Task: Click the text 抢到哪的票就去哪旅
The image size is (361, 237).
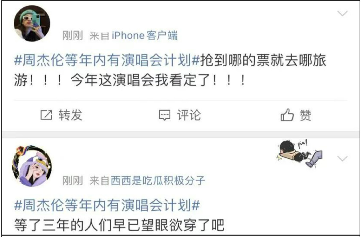Action: [263, 60]
